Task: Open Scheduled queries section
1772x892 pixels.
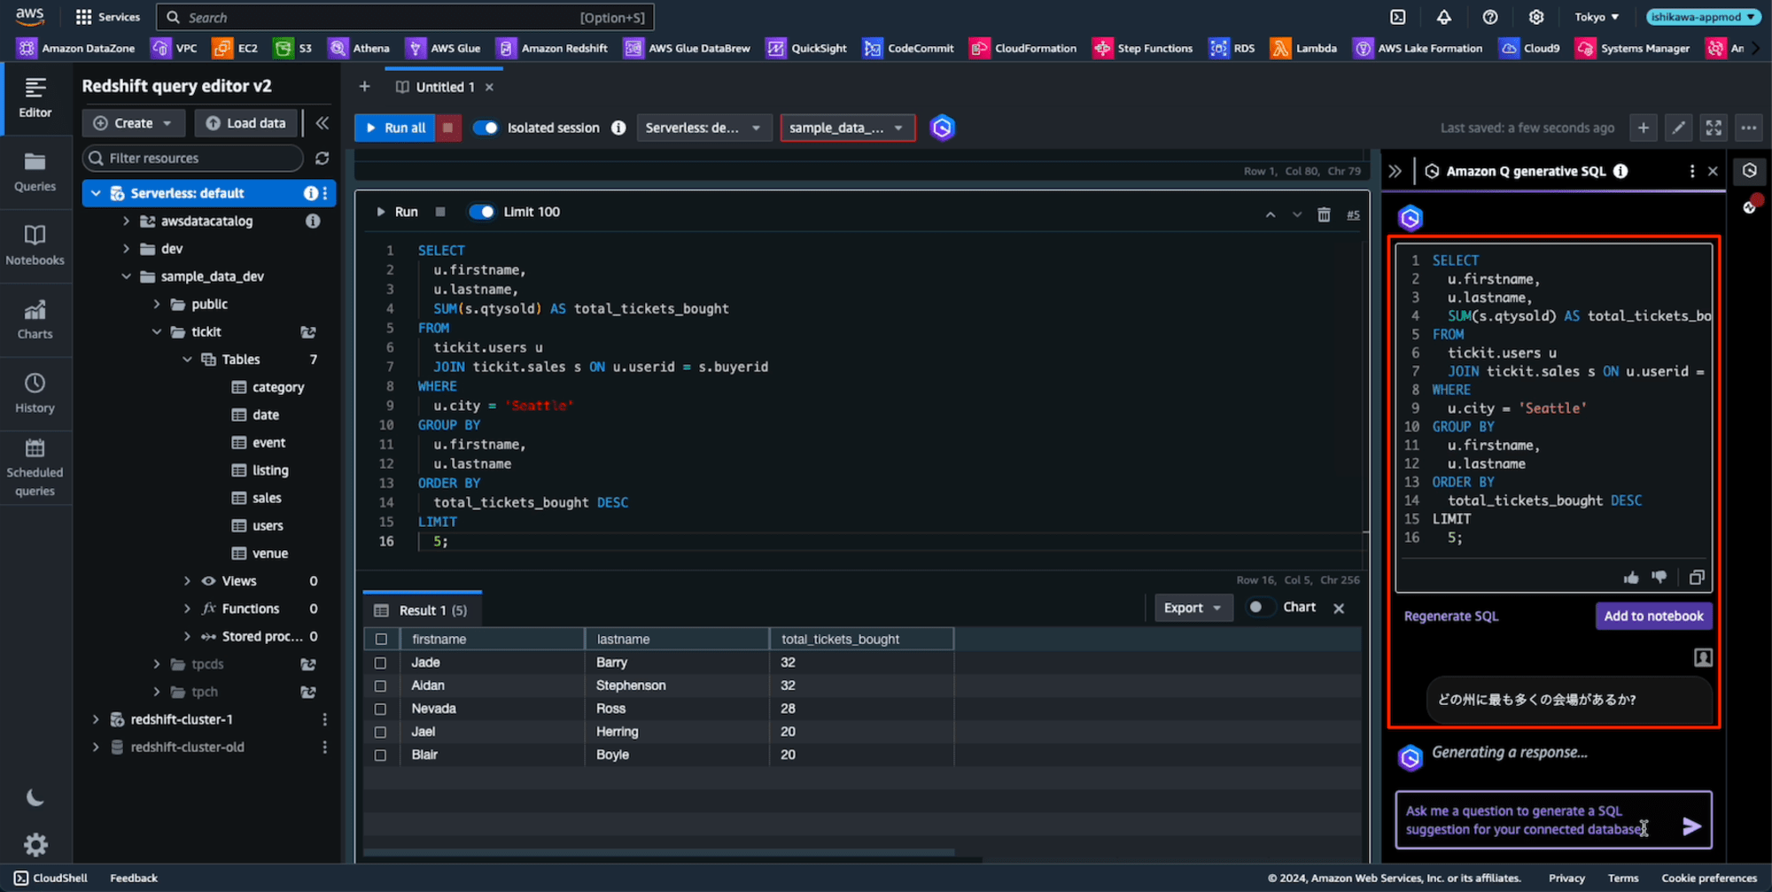Action: pos(35,469)
